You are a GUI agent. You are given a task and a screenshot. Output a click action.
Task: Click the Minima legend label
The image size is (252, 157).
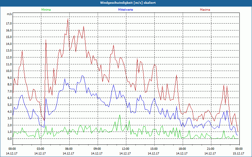[x=46, y=10]
